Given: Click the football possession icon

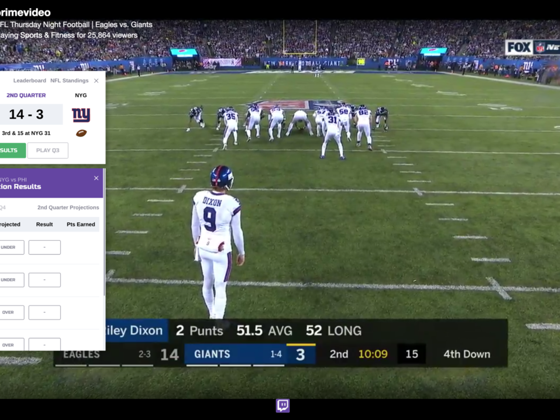Looking at the screenshot, I should click(81, 133).
